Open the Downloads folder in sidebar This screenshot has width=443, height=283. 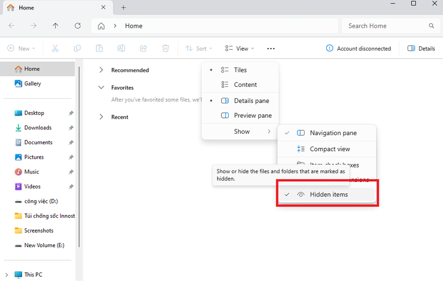tap(38, 128)
